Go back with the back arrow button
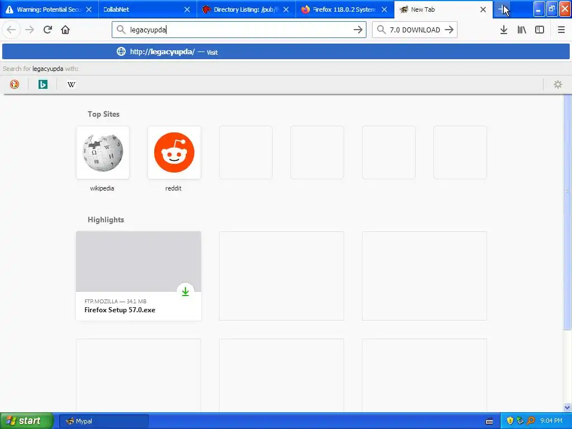This screenshot has width=572, height=429. 11,30
